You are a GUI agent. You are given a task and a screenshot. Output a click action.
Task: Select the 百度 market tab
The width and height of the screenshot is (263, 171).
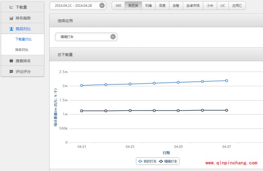click(162, 6)
